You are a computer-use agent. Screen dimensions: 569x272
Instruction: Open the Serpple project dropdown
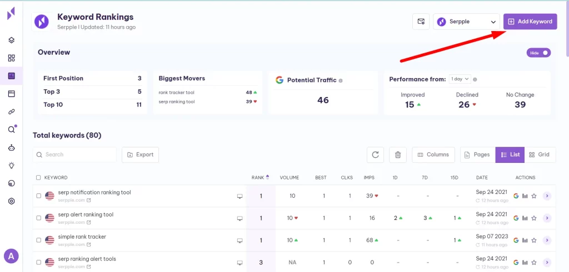466,22
